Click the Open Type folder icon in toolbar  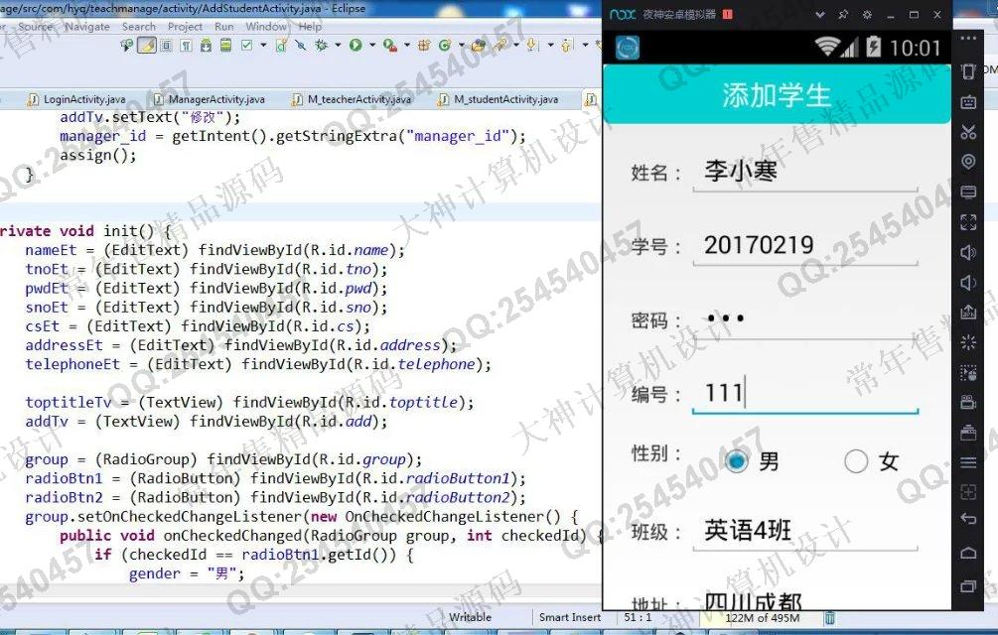[479, 45]
